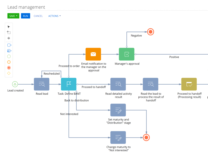
Task: Select the marquee selection tool
Action: point(9,33)
